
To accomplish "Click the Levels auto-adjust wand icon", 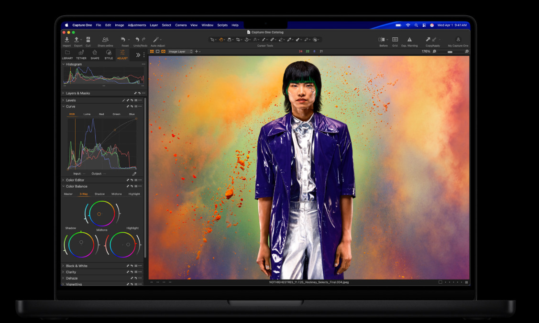I will pos(124,100).
